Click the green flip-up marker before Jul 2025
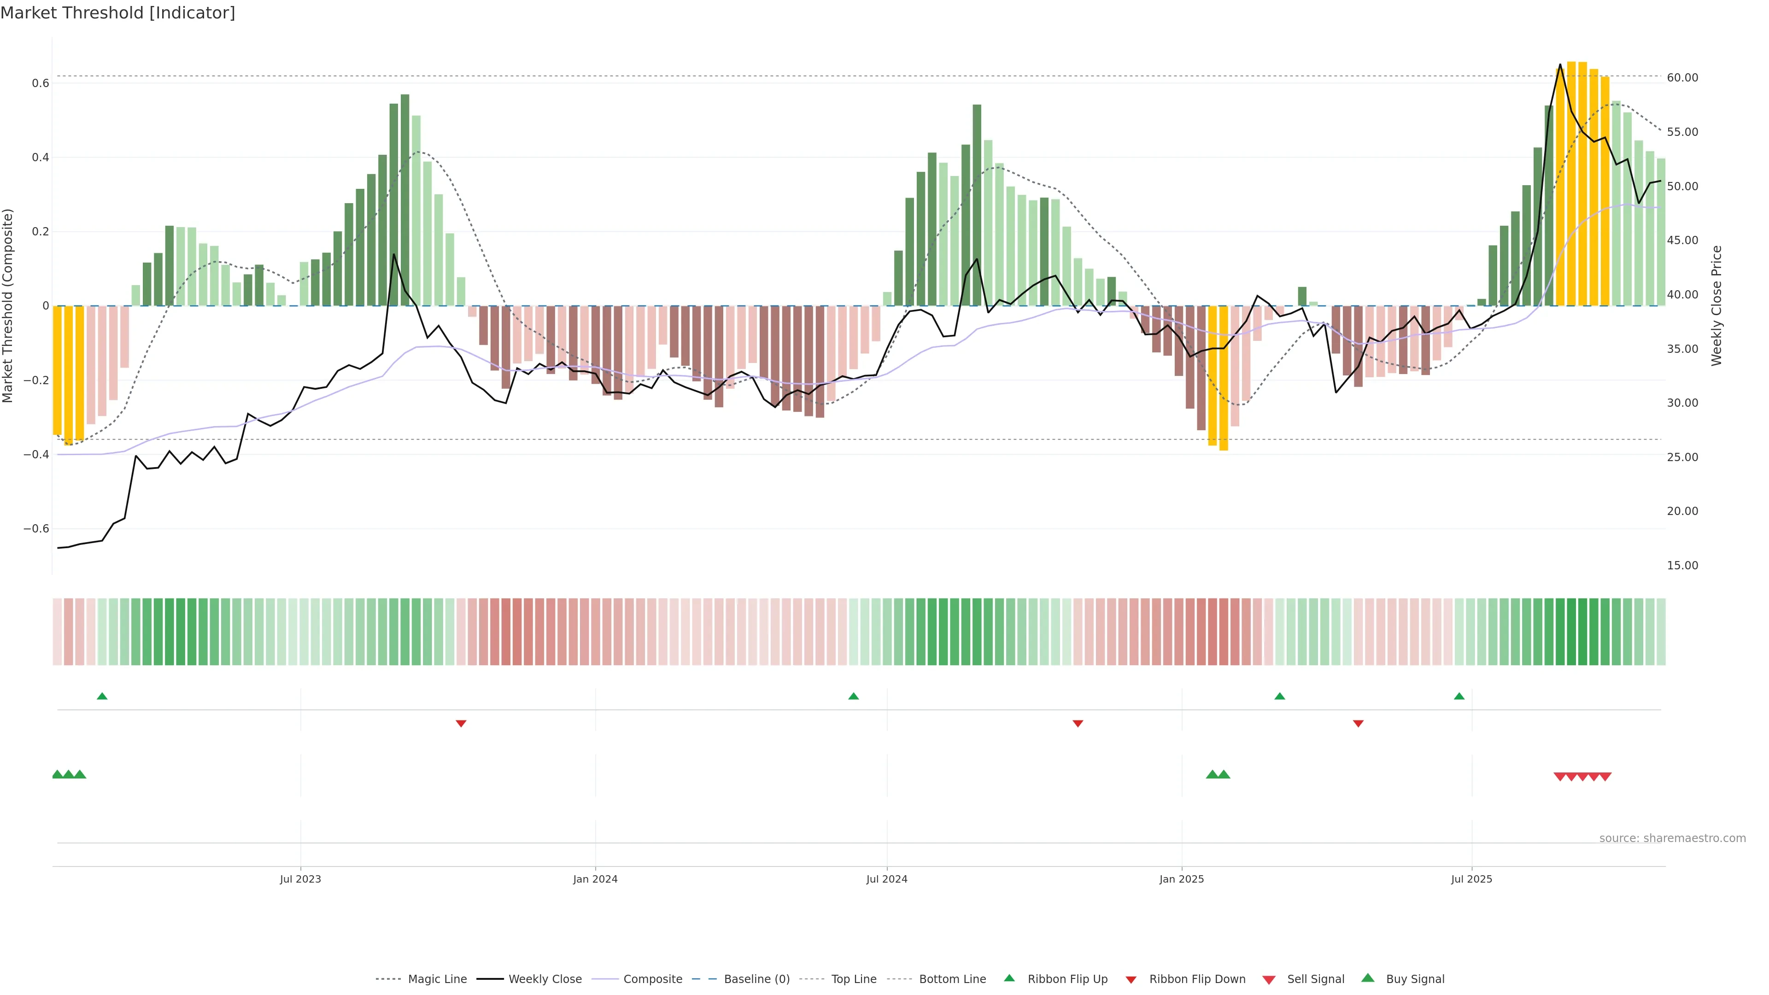This screenshot has width=1769, height=995. [1459, 696]
